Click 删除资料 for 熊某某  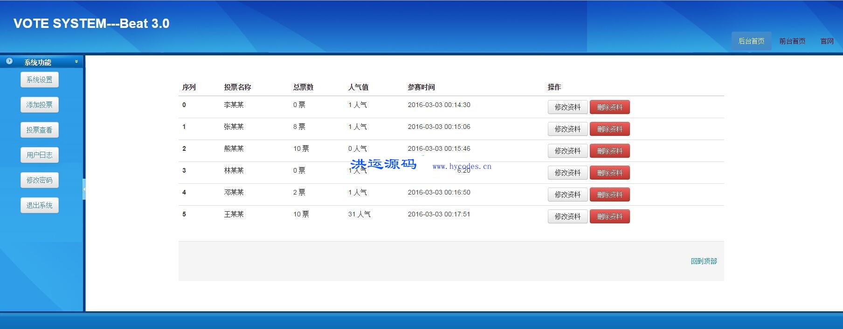[610, 151]
